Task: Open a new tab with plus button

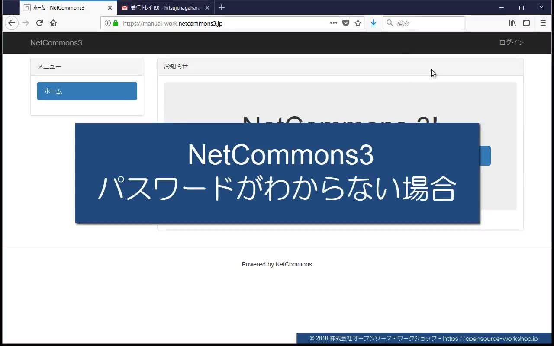Action: pyautogui.click(x=222, y=7)
